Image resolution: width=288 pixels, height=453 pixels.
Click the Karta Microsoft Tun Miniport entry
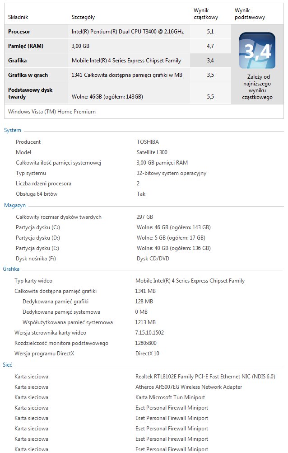coord(170,397)
